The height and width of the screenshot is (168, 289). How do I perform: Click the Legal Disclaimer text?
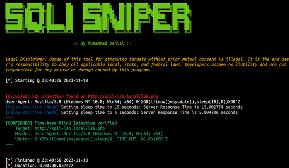pos(147,65)
